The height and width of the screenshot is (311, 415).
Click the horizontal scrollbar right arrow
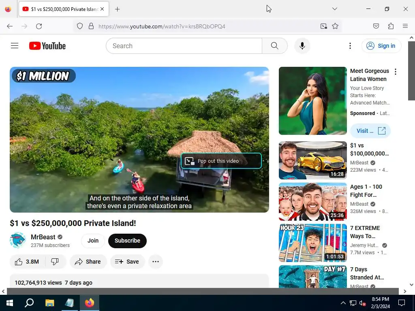405,292
